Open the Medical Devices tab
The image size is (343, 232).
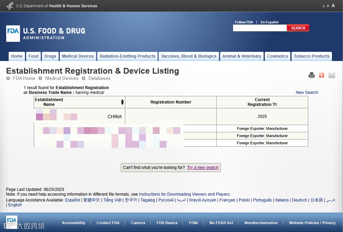point(78,56)
